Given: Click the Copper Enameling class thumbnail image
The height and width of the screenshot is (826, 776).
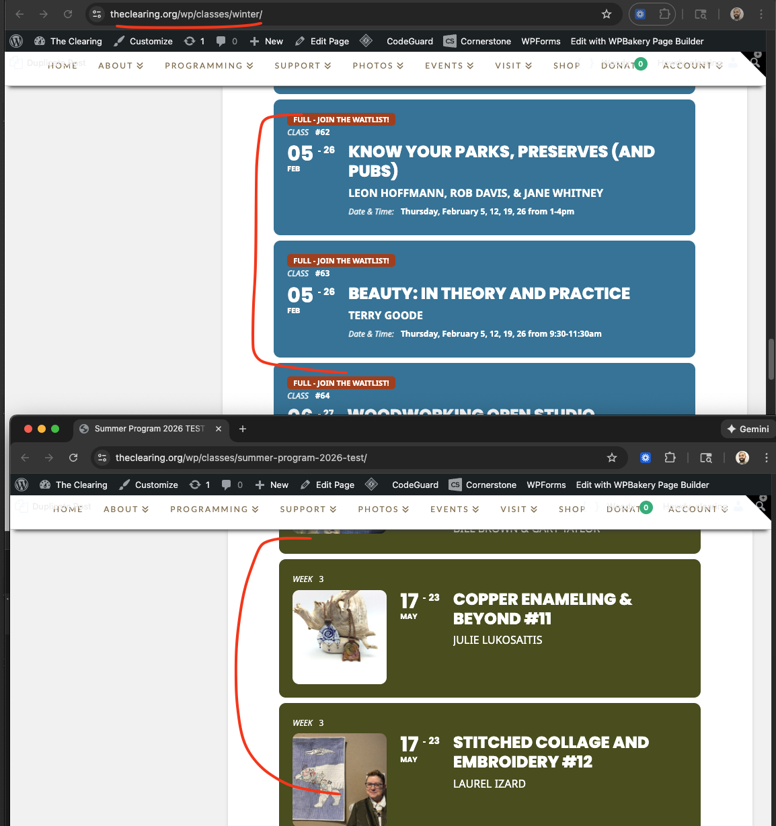Looking at the screenshot, I should 340,636.
